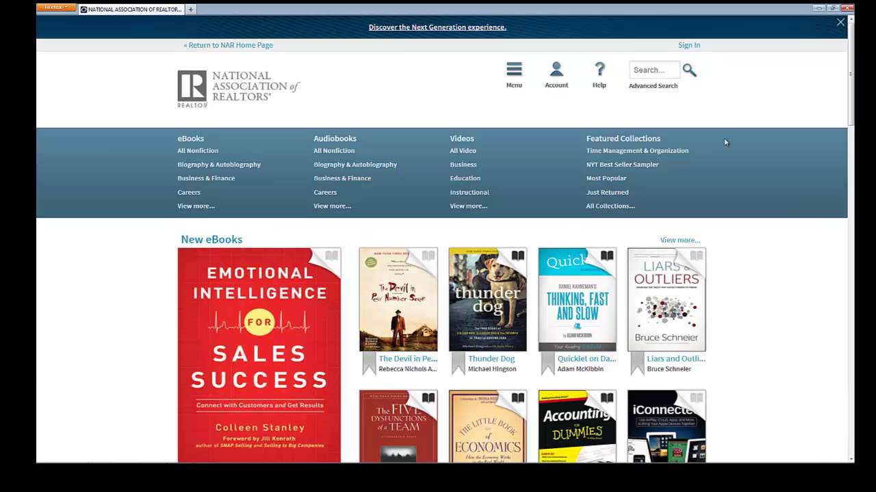
Task: Select the National Association of Realtors tab
Action: point(131,10)
